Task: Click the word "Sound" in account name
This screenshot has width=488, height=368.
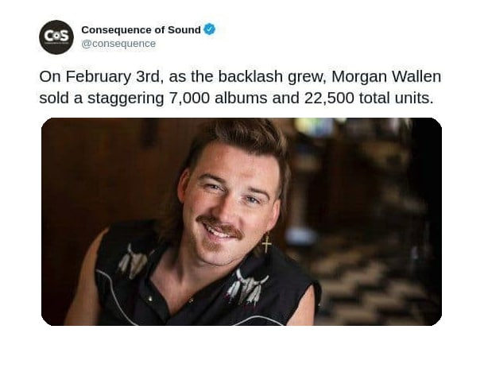Action: coord(184,30)
